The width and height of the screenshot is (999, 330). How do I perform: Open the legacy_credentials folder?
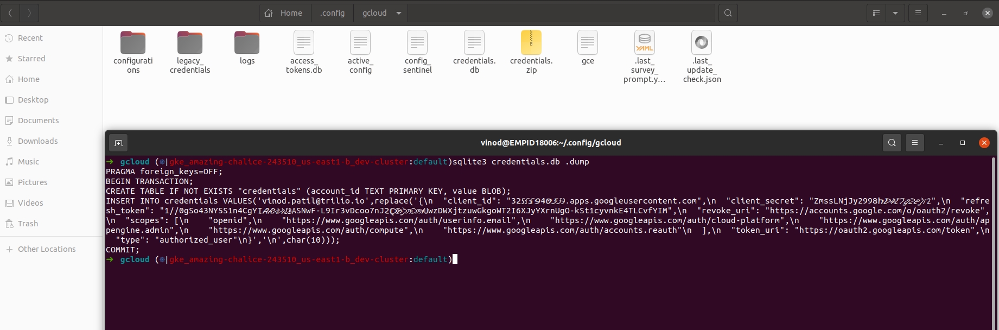tap(189, 43)
